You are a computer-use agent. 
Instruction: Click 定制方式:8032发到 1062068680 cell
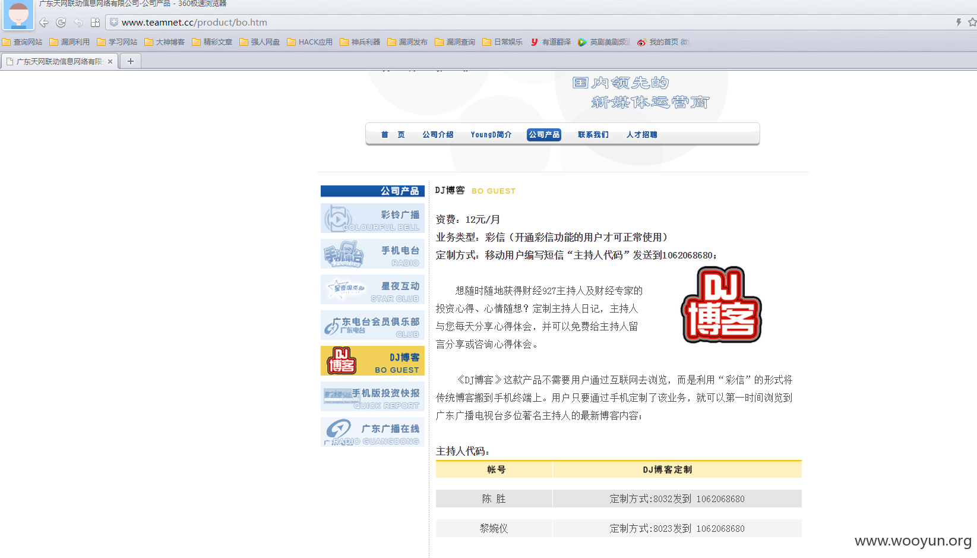pos(677,499)
